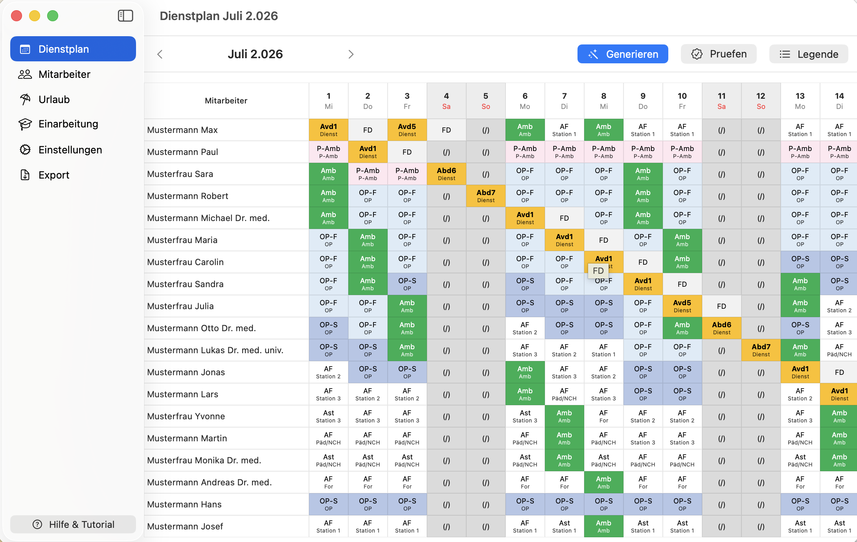Click Mustermann Paul P-Amb cell on day 1
857x542 pixels.
pyautogui.click(x=329, y=152)
